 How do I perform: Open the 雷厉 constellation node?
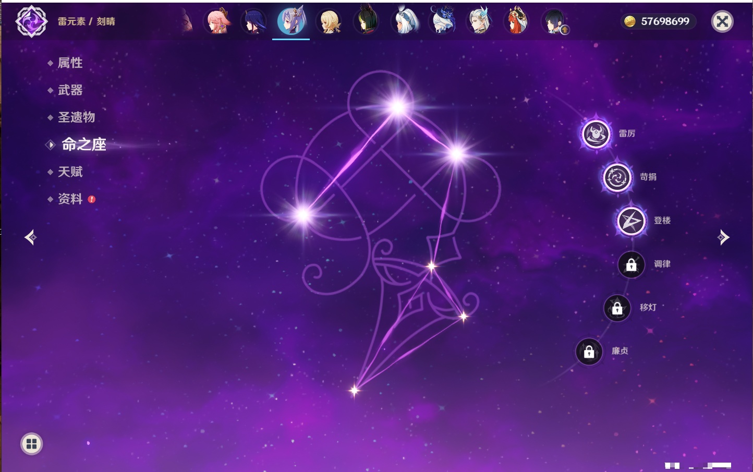coord(596,134)
